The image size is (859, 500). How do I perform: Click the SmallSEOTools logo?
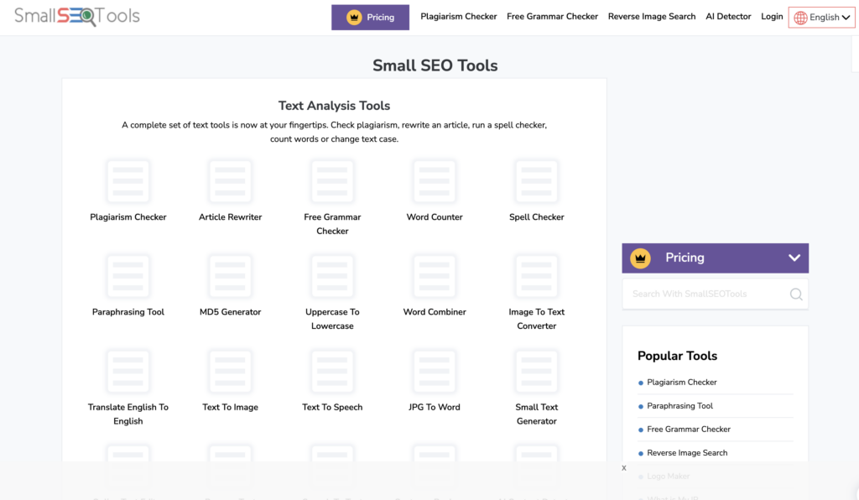(x=77, y=16)
